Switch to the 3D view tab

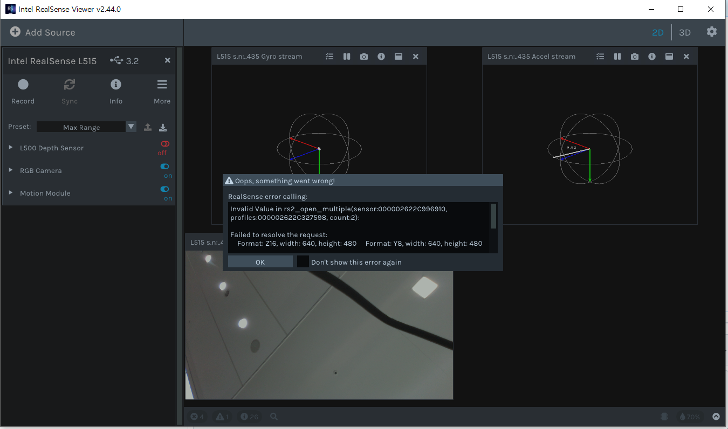tap(684, 32)
